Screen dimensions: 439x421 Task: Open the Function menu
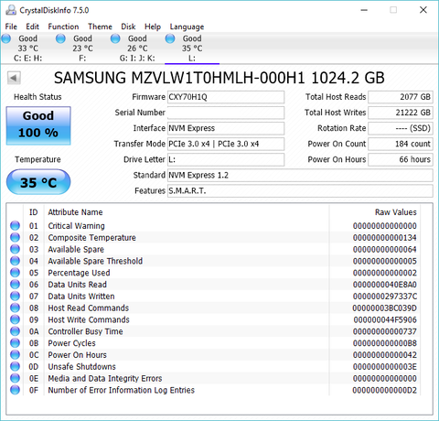pyautogui.click(x=63, y=27)
